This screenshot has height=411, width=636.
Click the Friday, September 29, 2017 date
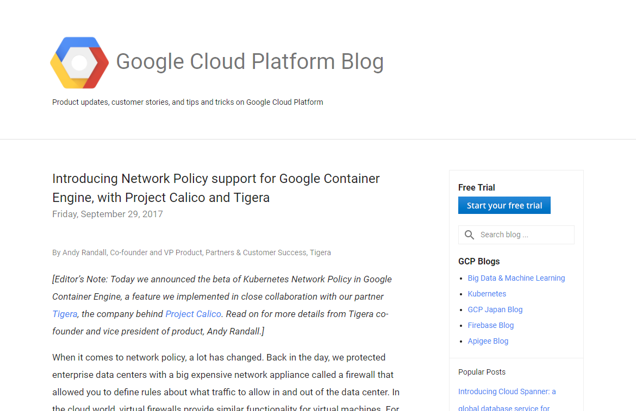(108, 214)
